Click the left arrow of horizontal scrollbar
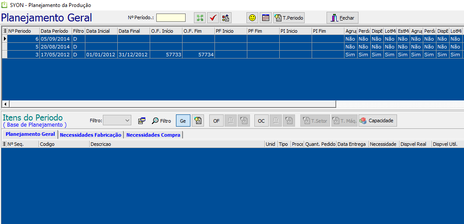 [6, 104]
